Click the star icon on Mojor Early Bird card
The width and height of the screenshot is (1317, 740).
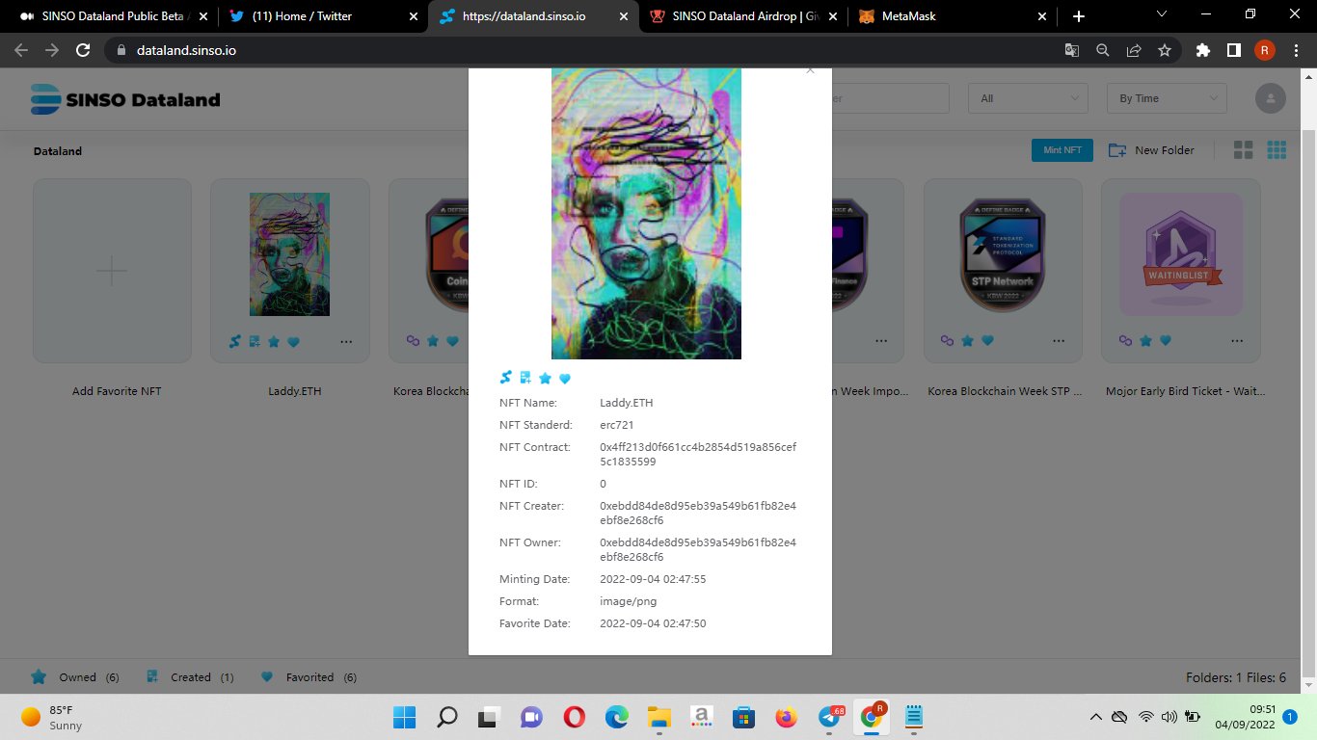coord(1145,341)
